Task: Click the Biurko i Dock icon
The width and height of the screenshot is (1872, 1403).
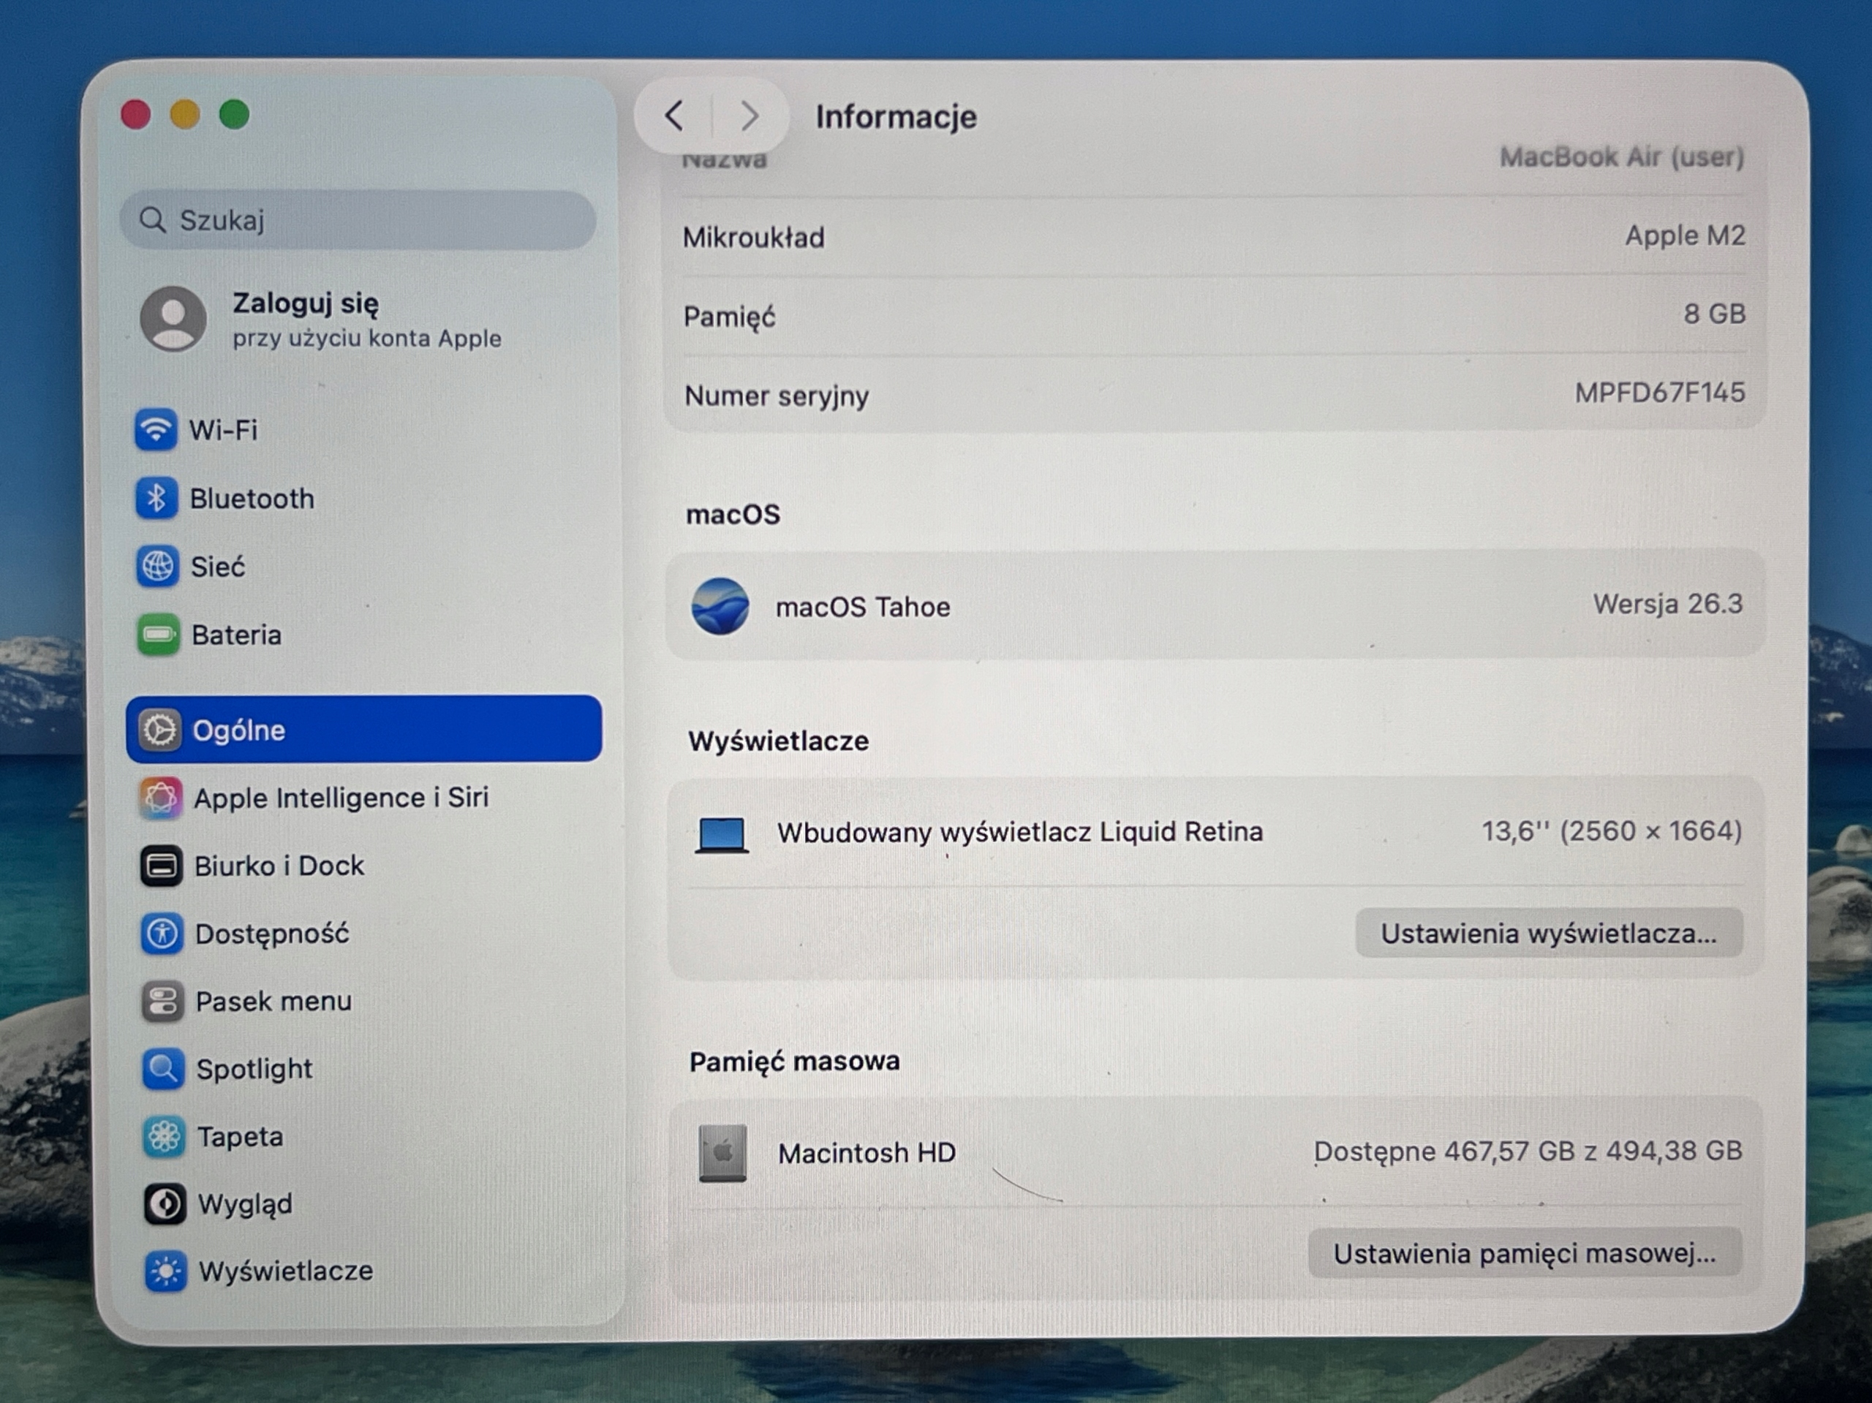Action: coord(162,866)
